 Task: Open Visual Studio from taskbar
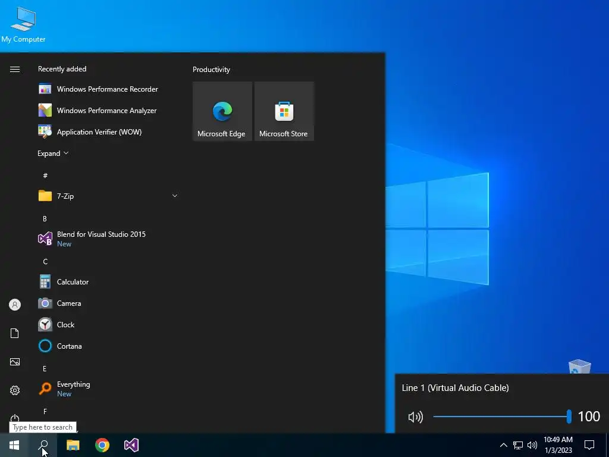point(131,445)
